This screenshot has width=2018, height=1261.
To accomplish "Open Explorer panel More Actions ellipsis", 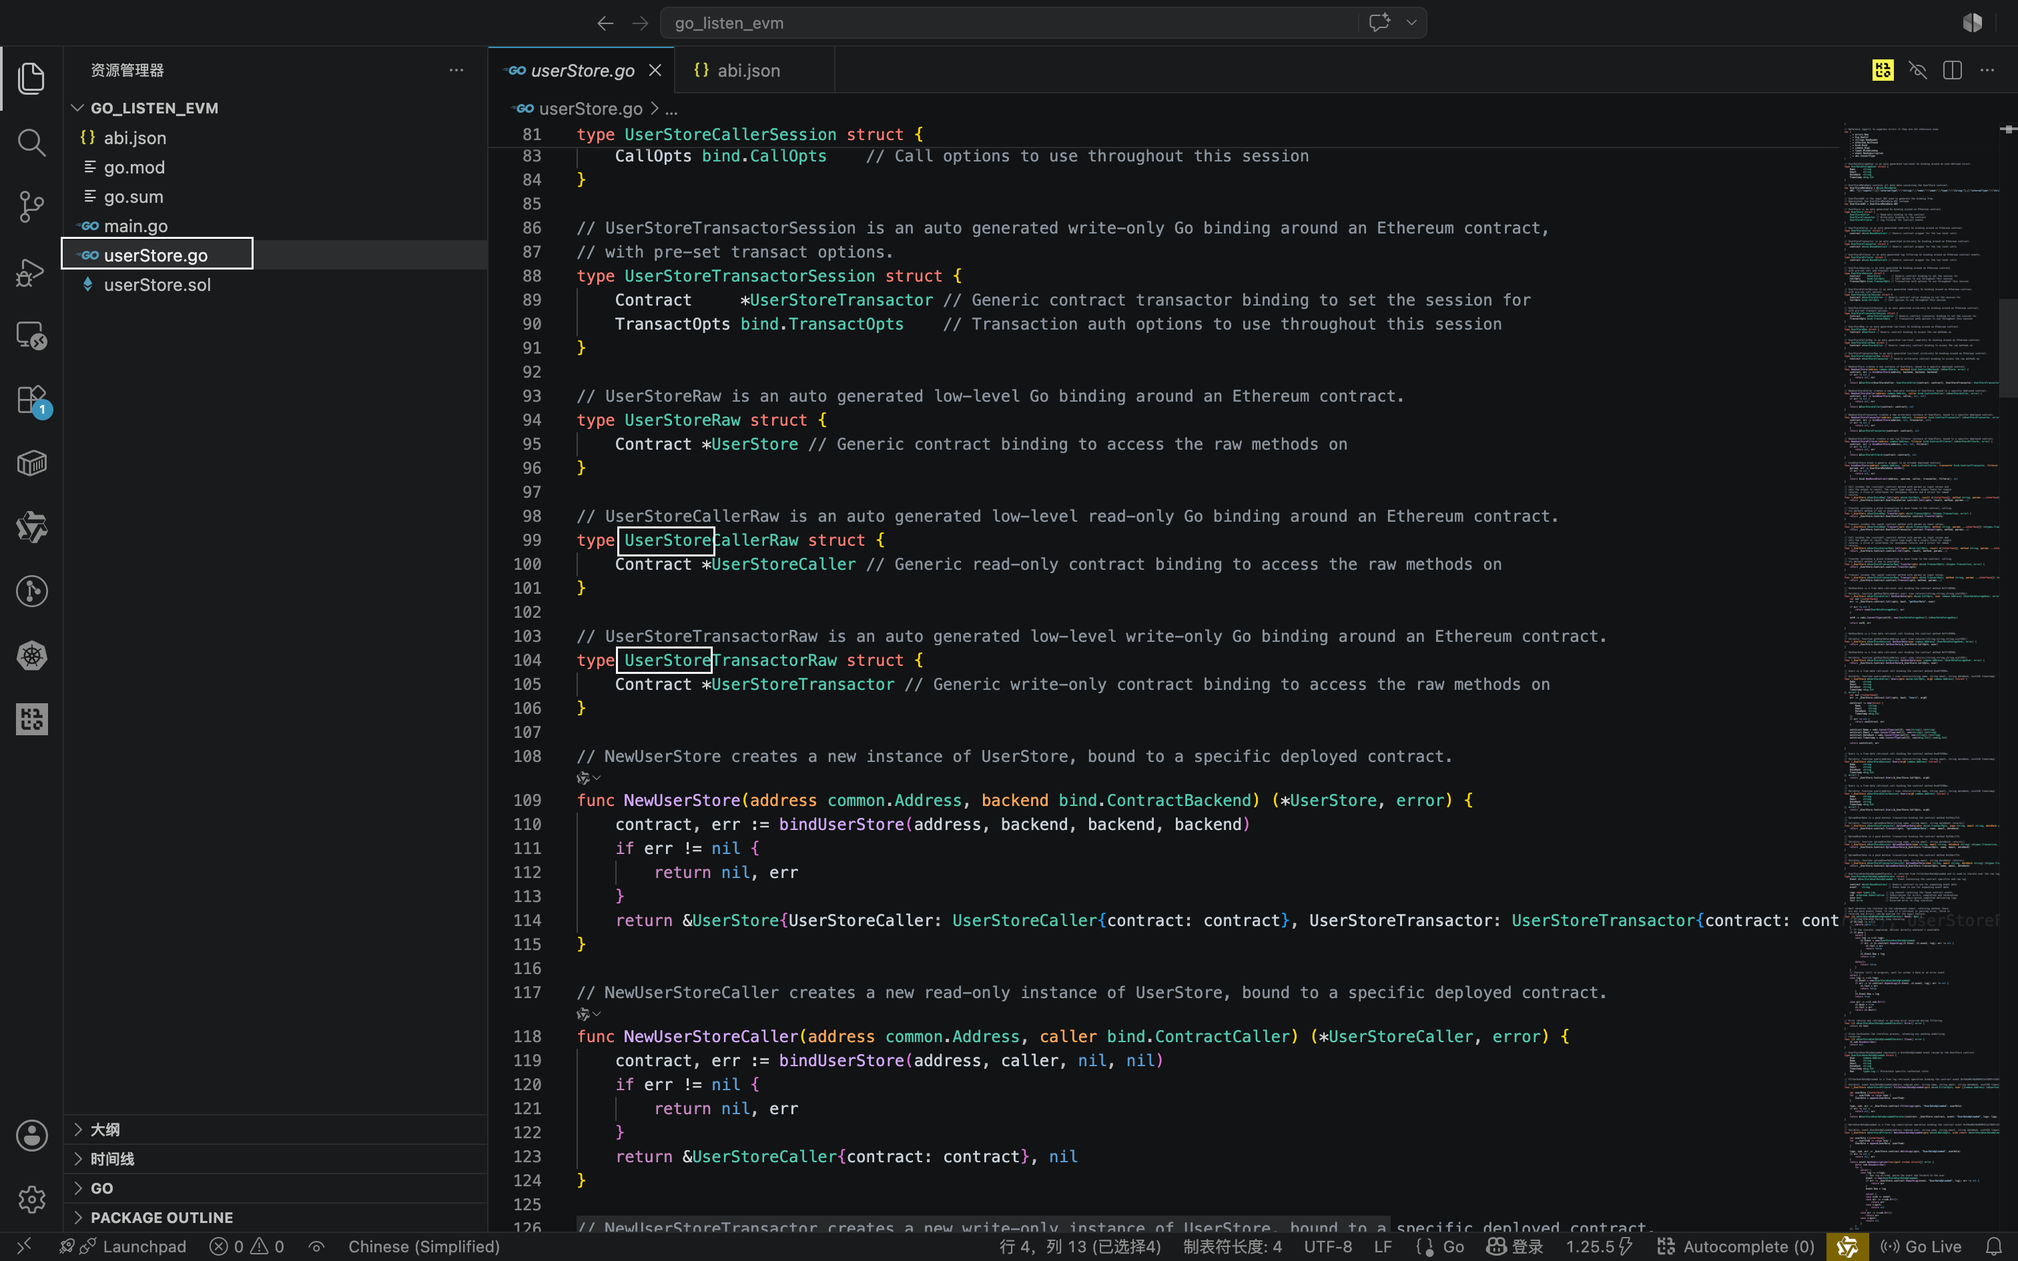I will (456, 70).
